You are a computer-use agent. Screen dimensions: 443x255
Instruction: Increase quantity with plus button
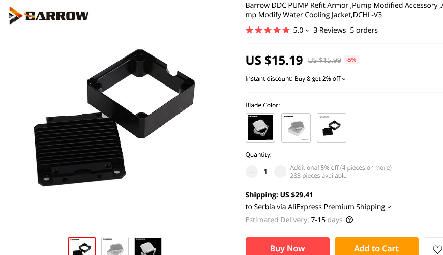[280, 172]
